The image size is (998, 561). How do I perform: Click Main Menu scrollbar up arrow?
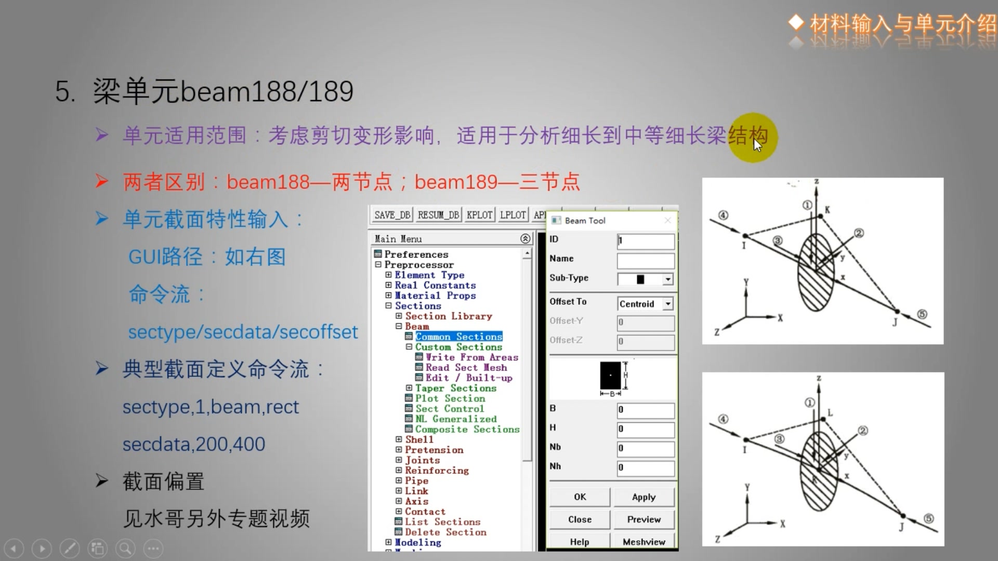click(527, 253)
